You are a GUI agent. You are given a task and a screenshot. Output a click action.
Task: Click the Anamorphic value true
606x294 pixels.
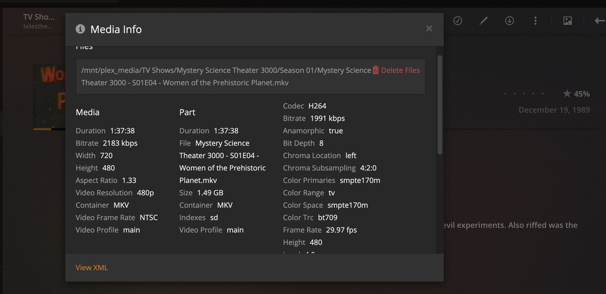point(336,131)
